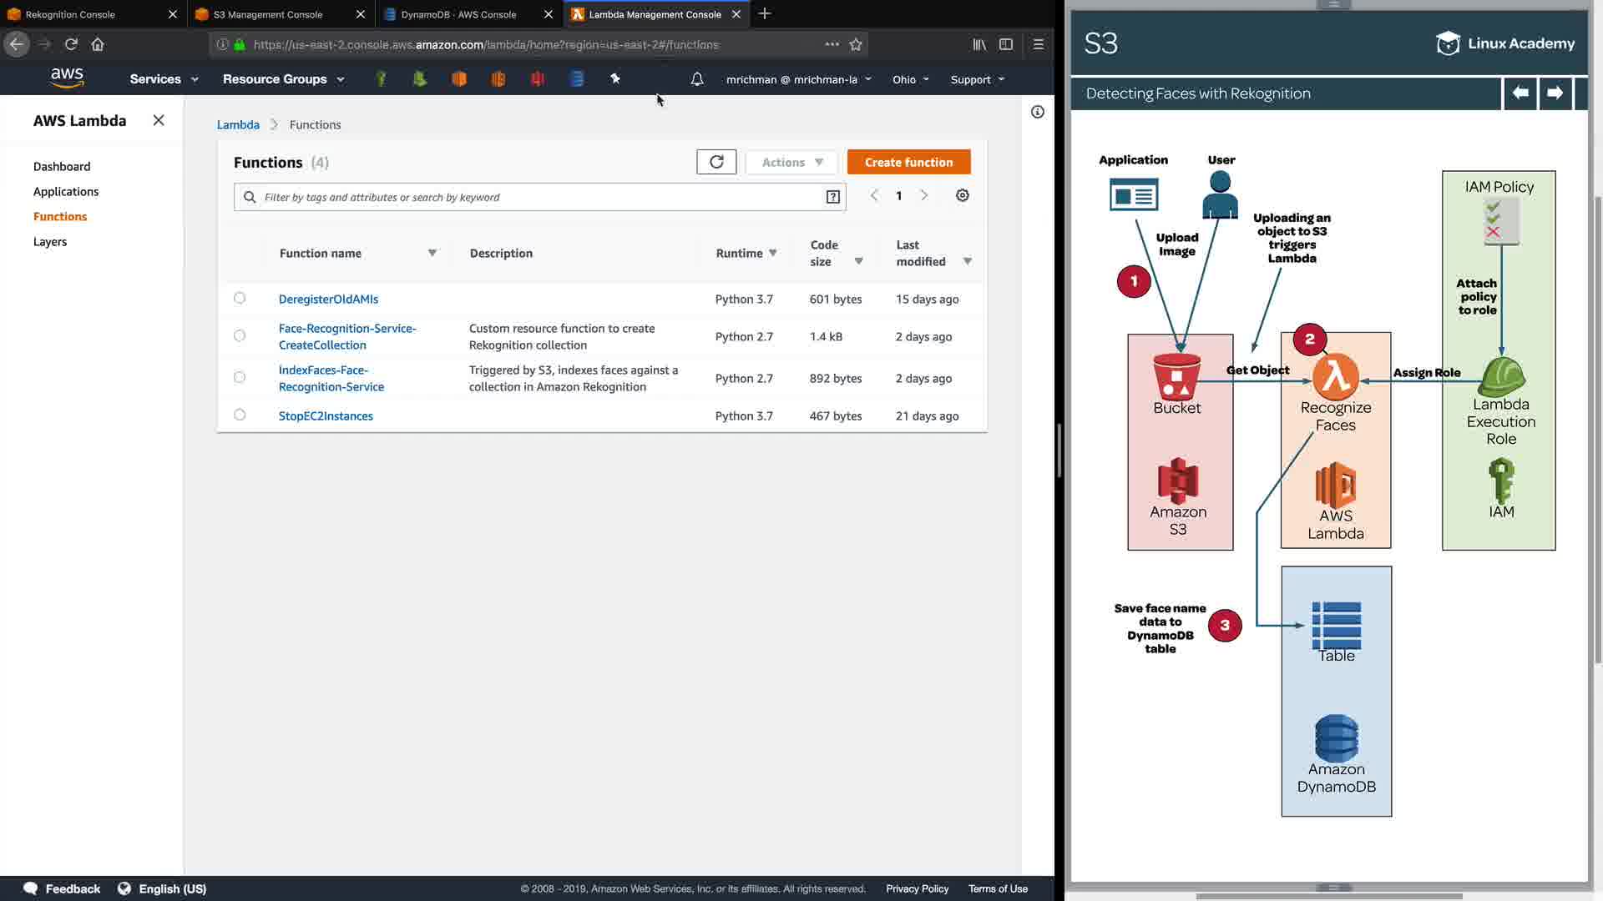Select IndexFaces-Face-Recognition-Service radio button
Viewport: 1603px width, 901px height.
pyautogui.click(x=240, y=377)
